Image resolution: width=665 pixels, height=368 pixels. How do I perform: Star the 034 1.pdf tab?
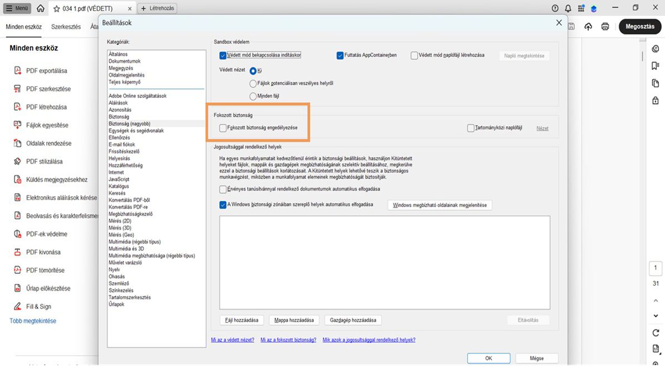[x=56, y=8]
